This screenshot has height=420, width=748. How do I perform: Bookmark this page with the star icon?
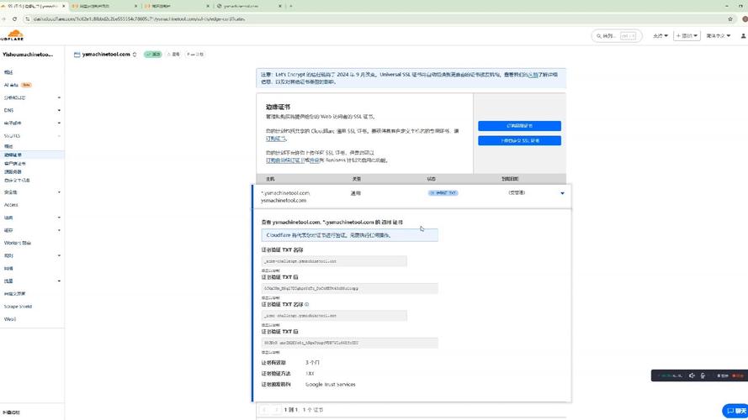(x=730, y=19)
